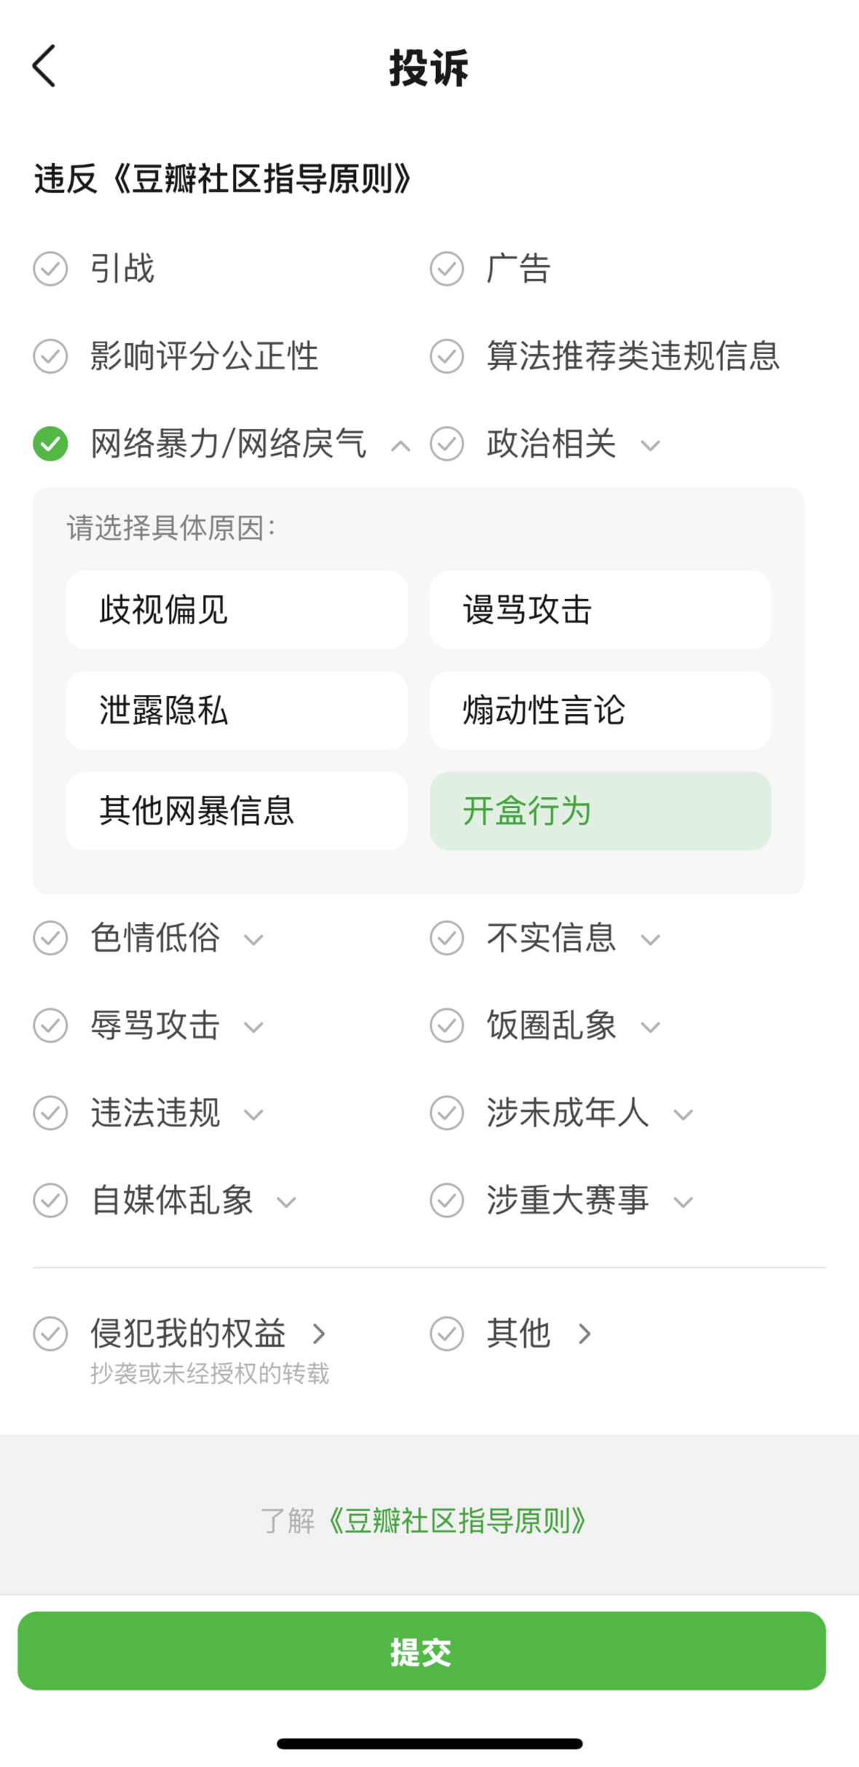This screenshot has width=859, height=1767.
Task: Pick the 煽动性言论 reason chip
Action: (600, 710)
